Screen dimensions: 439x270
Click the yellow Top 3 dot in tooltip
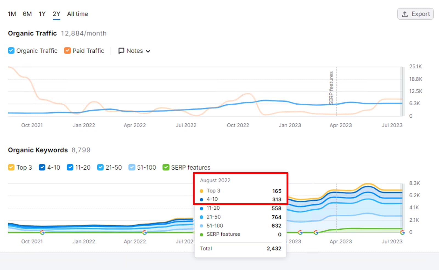(x=202, y=191)
